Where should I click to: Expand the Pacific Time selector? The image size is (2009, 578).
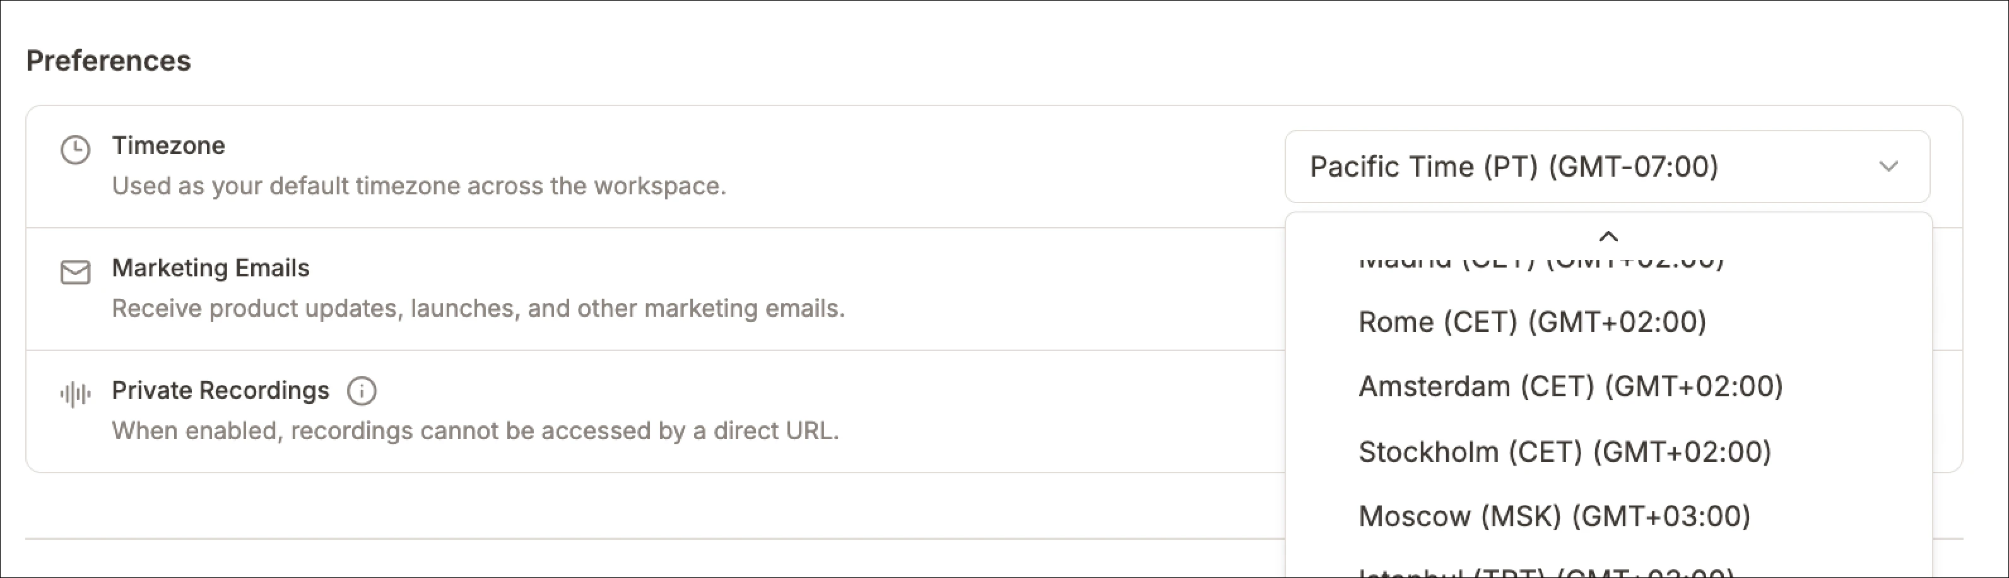pos(1599,166)
